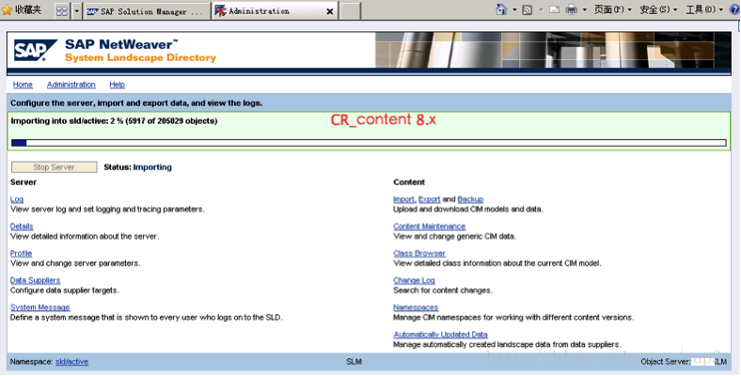Open the Namespaces link

[416, 307]
